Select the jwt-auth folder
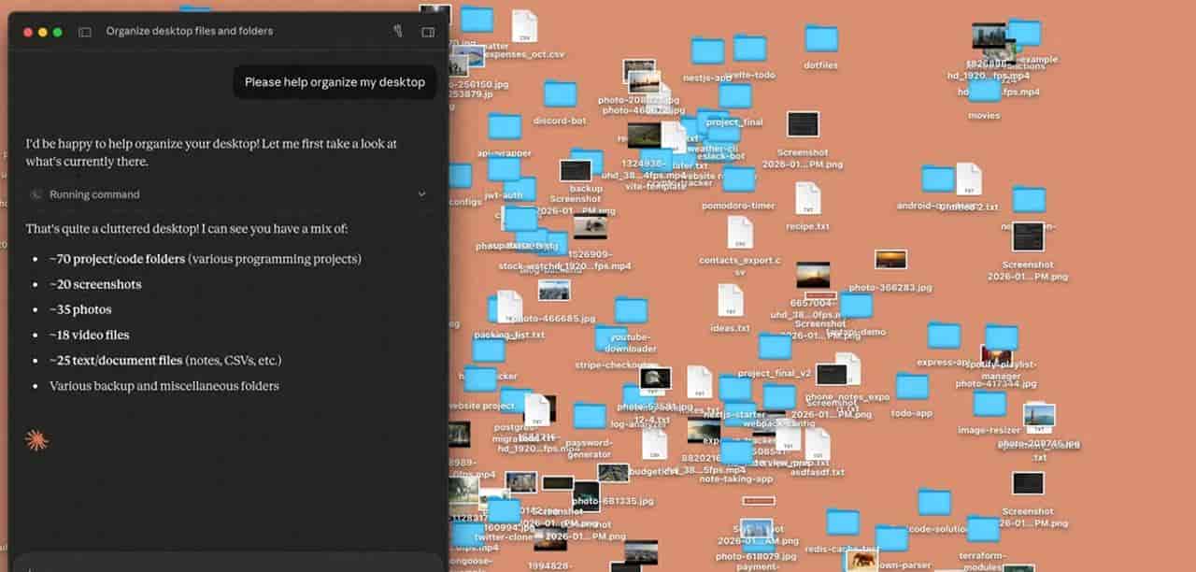1196x572 pixels. pos(504,169)
